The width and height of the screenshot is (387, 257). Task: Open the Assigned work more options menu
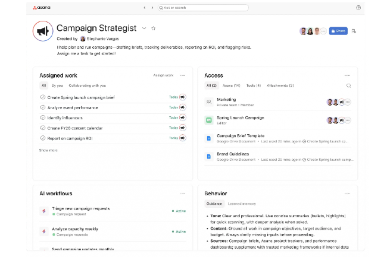(182, 75)
